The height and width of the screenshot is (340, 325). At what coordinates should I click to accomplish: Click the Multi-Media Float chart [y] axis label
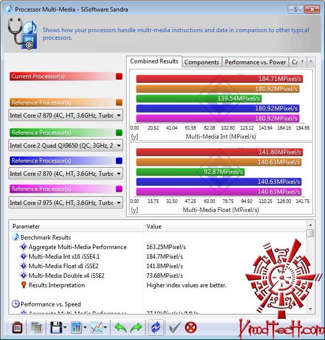(135, 210)
